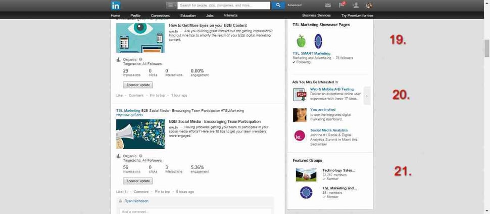Click Organic help icon on 29 impressions post
490x214 pixels.
[140, 59]
